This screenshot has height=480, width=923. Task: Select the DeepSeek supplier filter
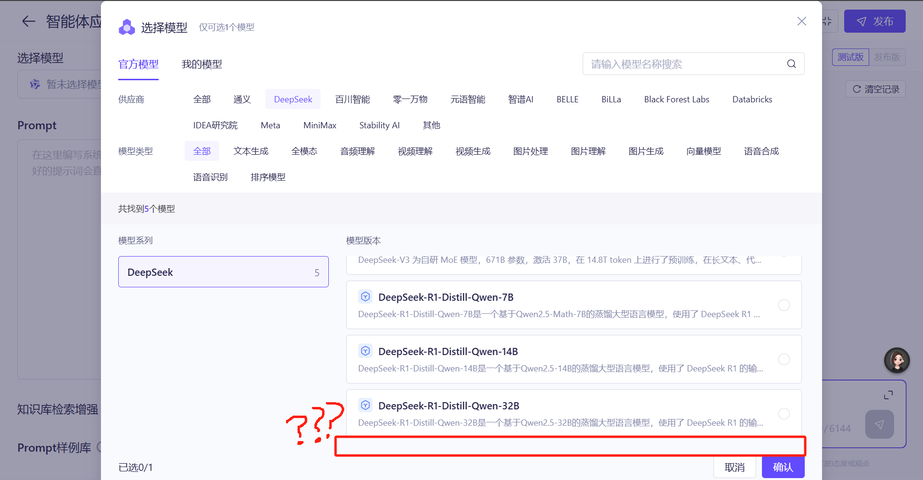point(293,99)
